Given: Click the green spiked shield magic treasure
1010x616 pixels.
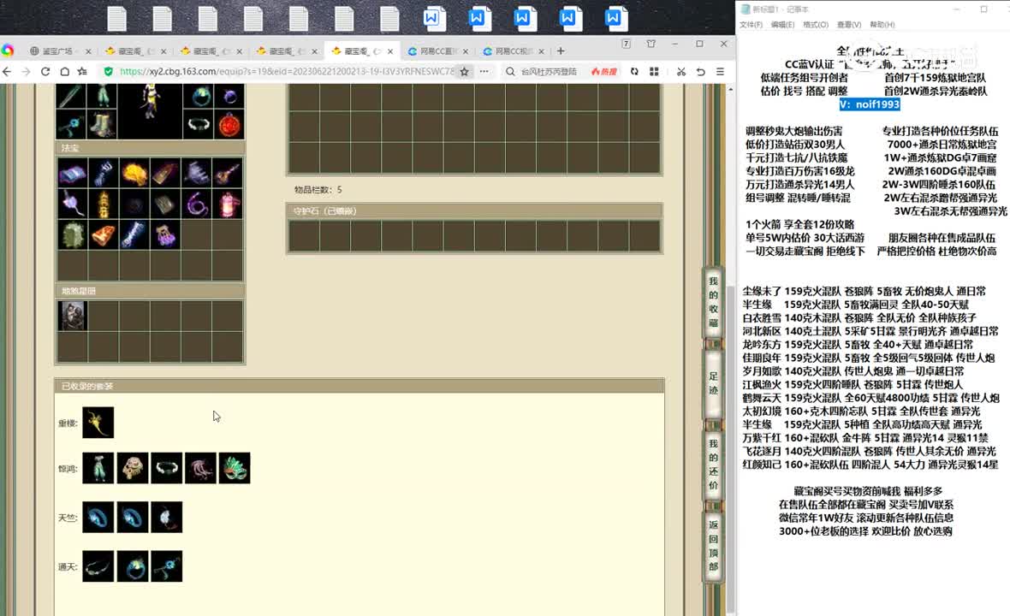Looking at the screenshot, I should click(x=72, y=235).
